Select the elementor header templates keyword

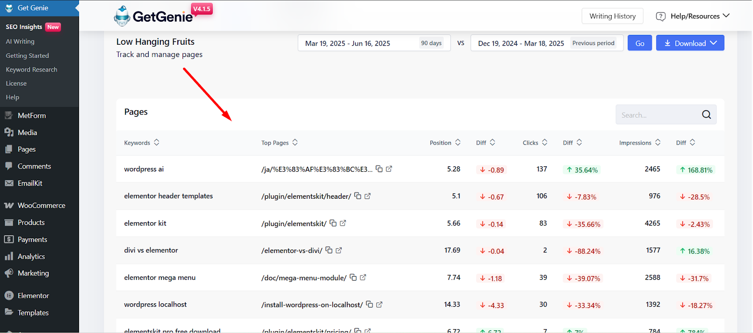pyautogui.click(x=168, y=195)
